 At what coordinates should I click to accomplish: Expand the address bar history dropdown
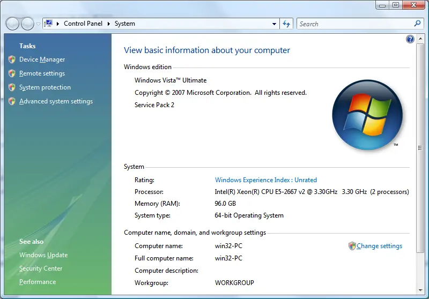[x=274, y=24]
